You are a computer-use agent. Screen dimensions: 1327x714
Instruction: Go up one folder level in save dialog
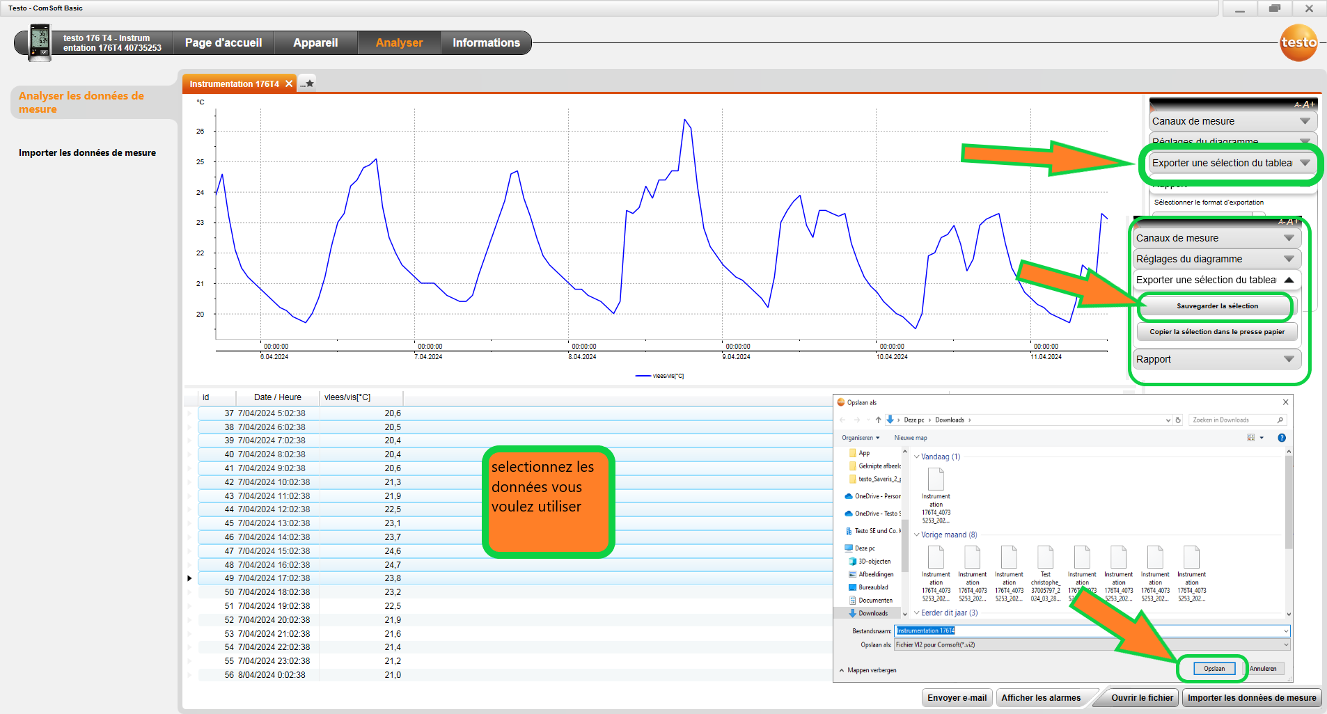[x=878, y=420]
